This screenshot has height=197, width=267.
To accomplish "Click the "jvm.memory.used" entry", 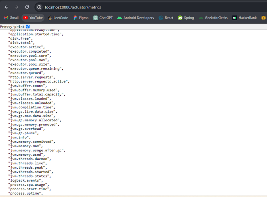I will click(x=27, y=155).
